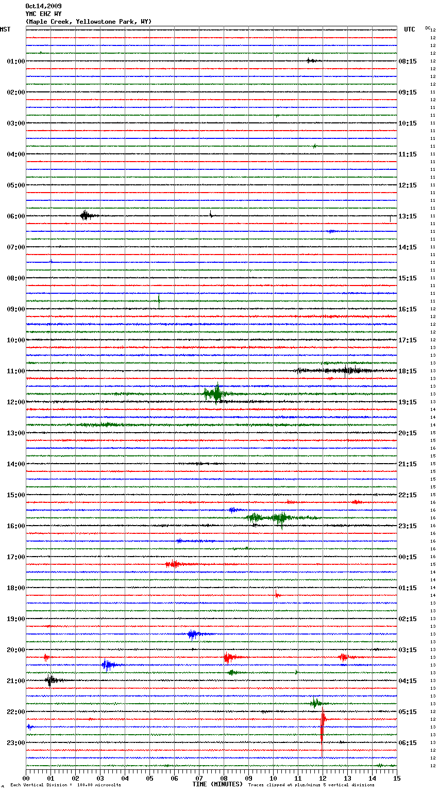This screenshot has width=438, height=792.
Task: Select the "06:00" MST time label
Action: (x=16, y=216)
